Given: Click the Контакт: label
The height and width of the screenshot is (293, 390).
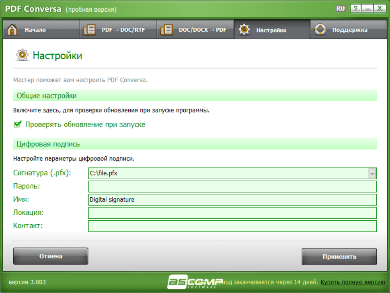Looking at the screenshot, I should click(x=28, y=225).
